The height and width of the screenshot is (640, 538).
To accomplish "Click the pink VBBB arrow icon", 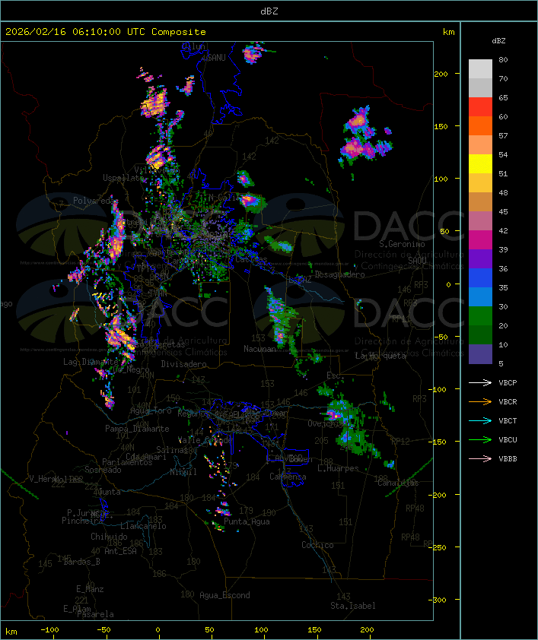I will (480, 459).
